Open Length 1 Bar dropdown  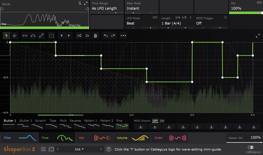pos(171,23)
